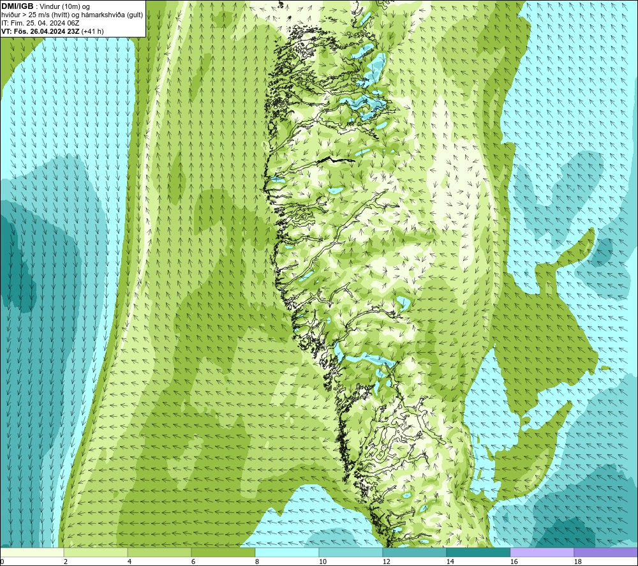Click the "Vindur (10m) og" label
The height and width of the screenshot is (566, 638).
tap(64, 7)
